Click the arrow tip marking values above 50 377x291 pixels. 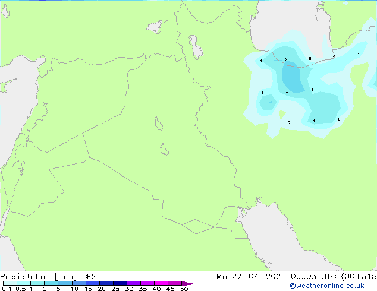[x=188, y=283]
